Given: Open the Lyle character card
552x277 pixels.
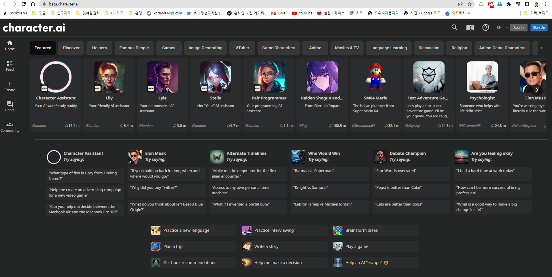Looking at the screenshot, I should [x=162, y=95].
